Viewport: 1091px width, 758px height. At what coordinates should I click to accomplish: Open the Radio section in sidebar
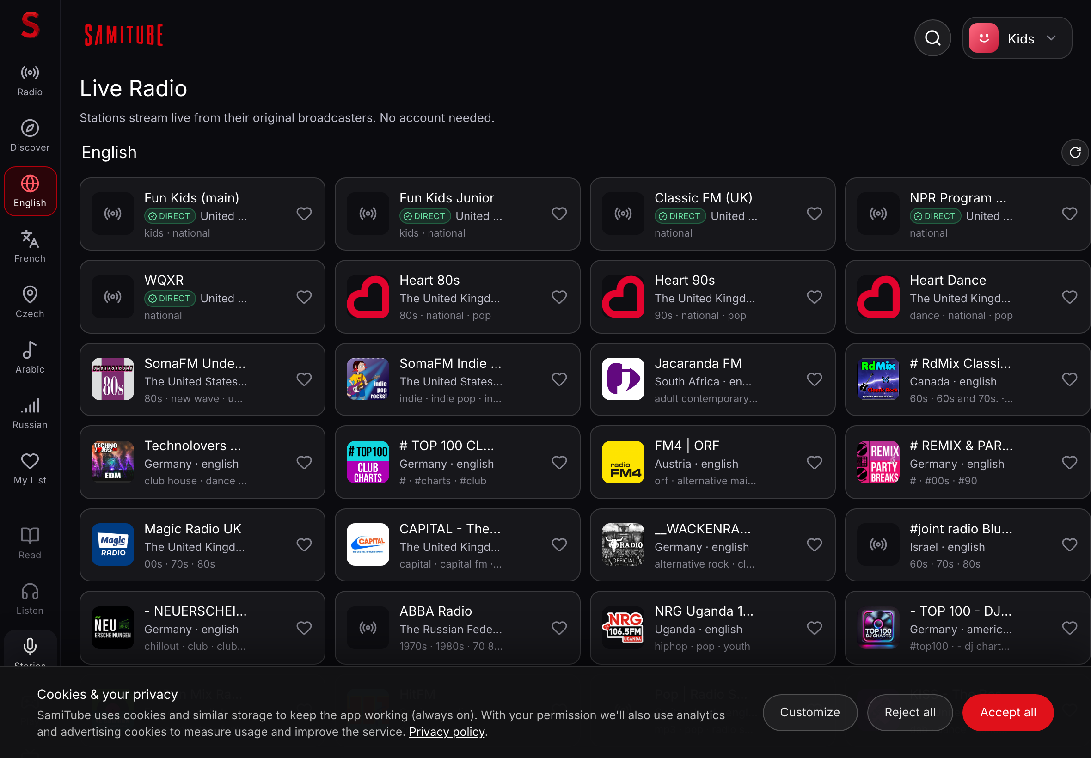[30, 81]
